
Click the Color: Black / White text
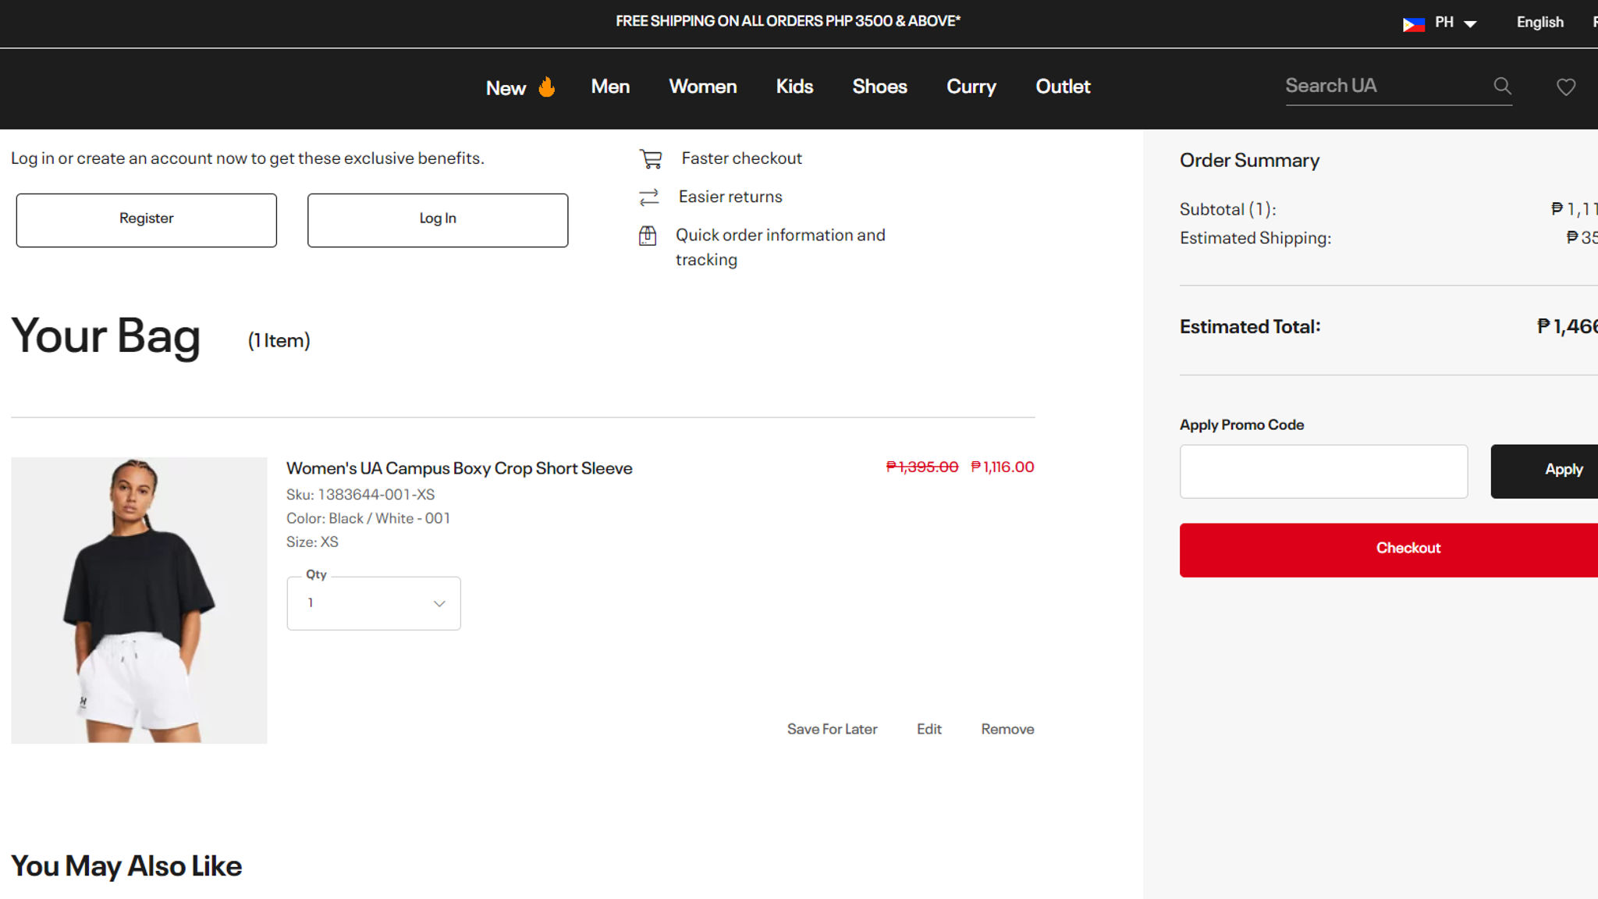point(368,518)
